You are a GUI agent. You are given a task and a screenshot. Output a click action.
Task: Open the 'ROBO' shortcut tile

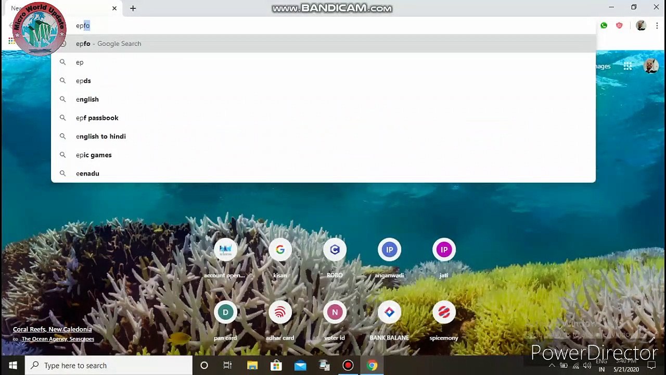point(335,258)
